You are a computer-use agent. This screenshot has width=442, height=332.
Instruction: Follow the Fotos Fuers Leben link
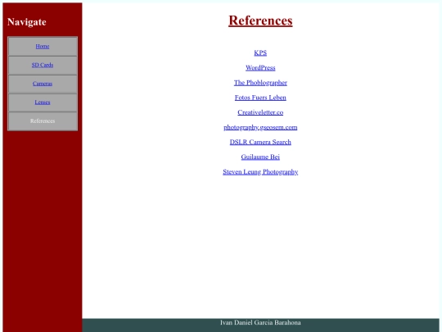click(x=260, y=98)
